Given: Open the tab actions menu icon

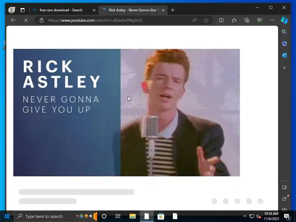Looking at the screenshot, I should click(x=23, y=10).
